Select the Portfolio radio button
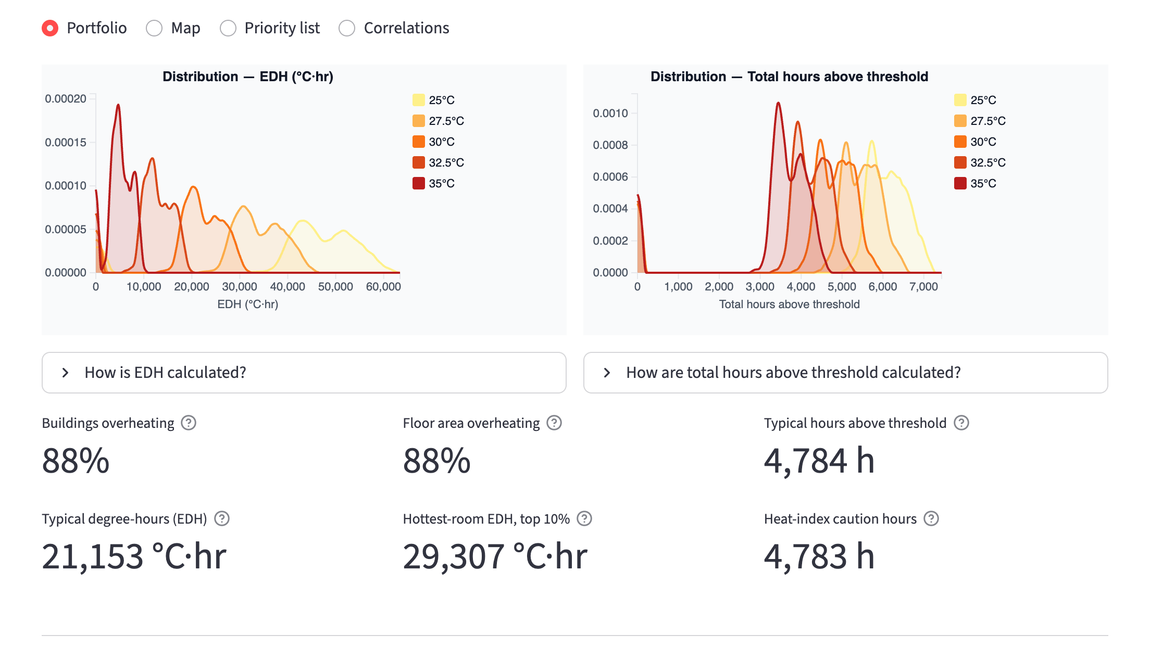Screen dimensions: 1150x660 [50, 28]
